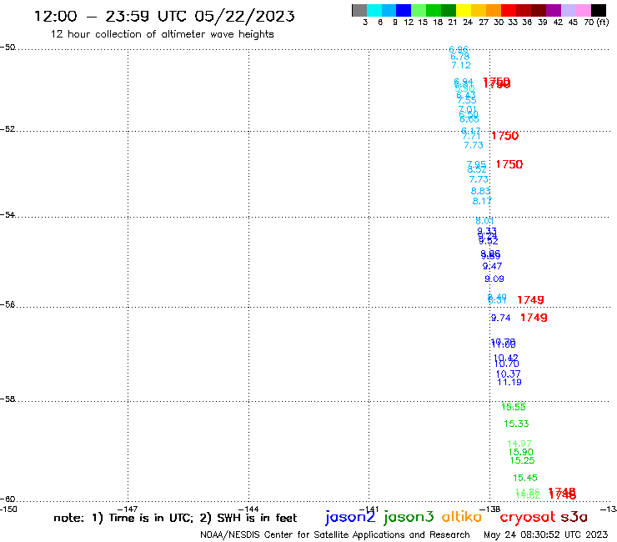Click the red 1750 time label beside 7.71
The width and height of the screenshot is (617, 542).
click(x=504, y=136)
